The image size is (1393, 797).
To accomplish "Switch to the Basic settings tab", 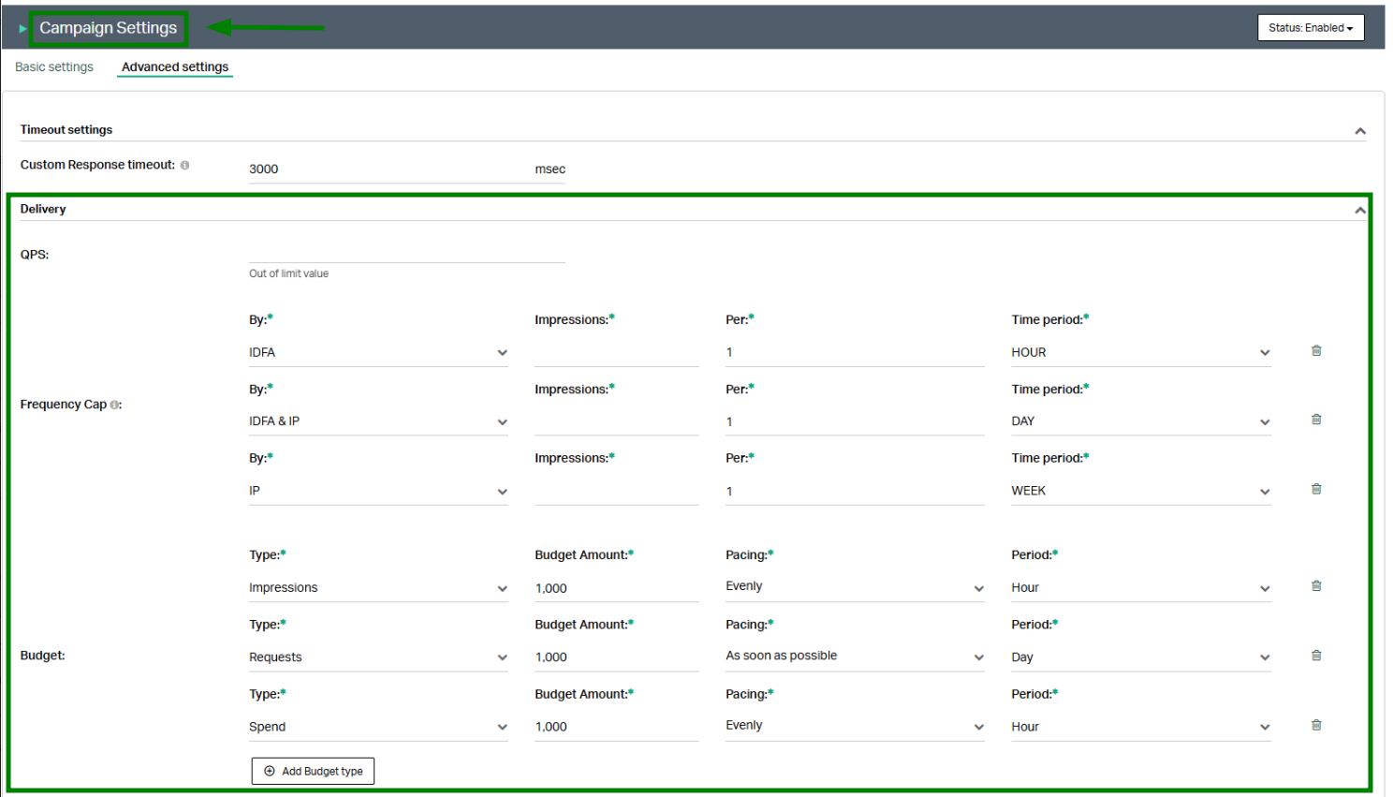I will pos(54,67).
